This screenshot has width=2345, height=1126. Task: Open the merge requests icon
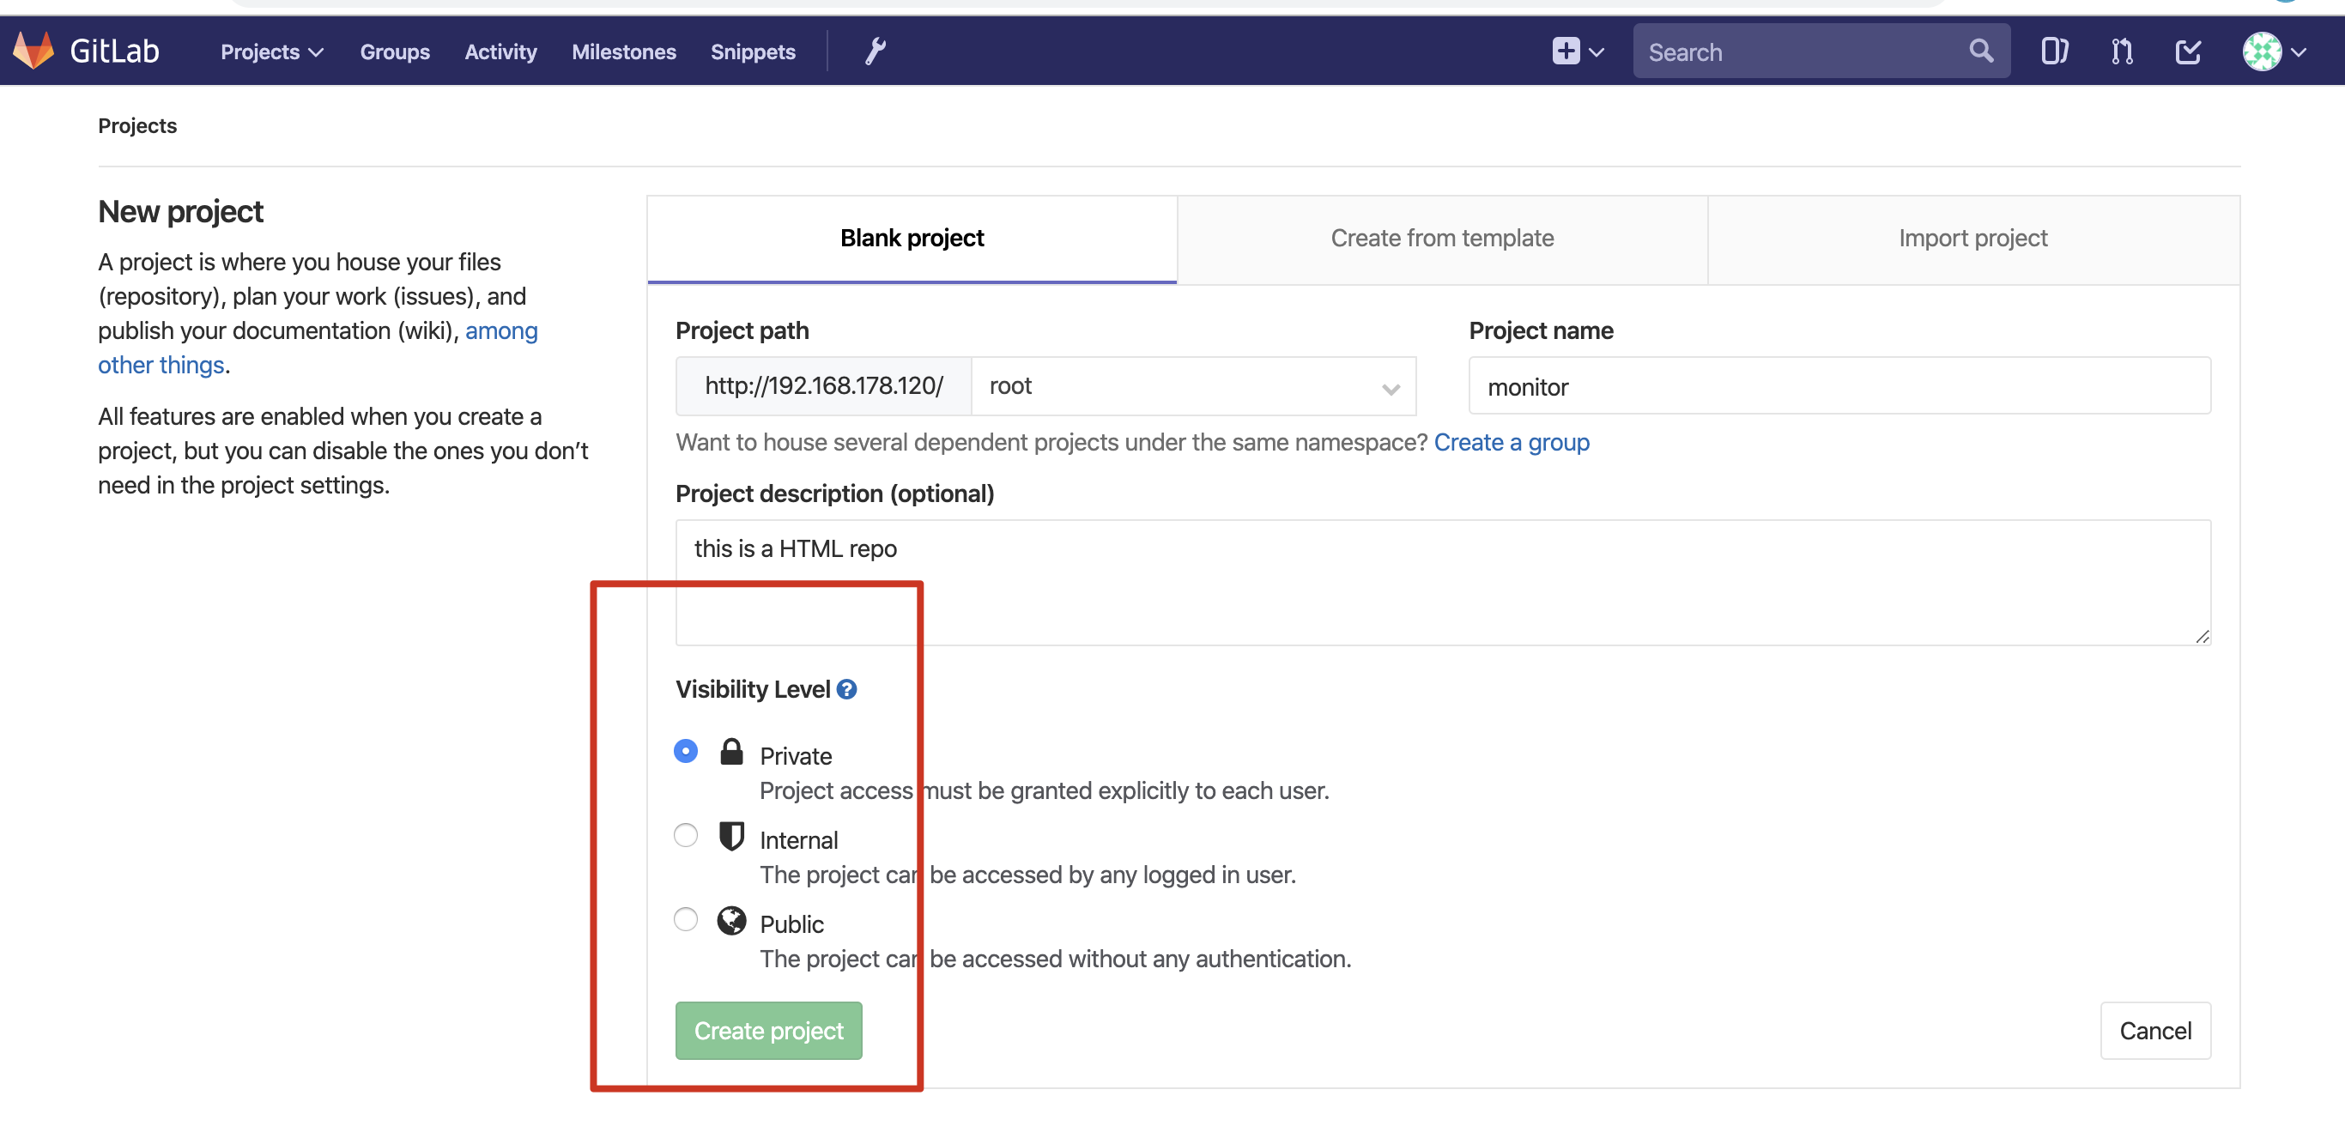[x=2121, y=51]
